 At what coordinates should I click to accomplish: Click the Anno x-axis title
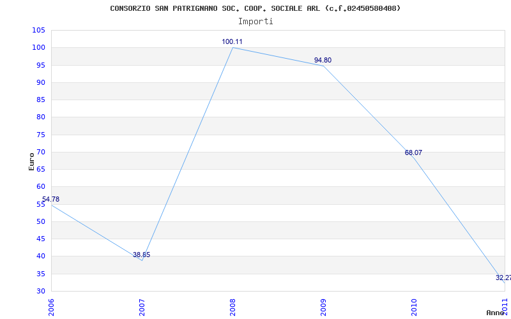tap(496, 313)
